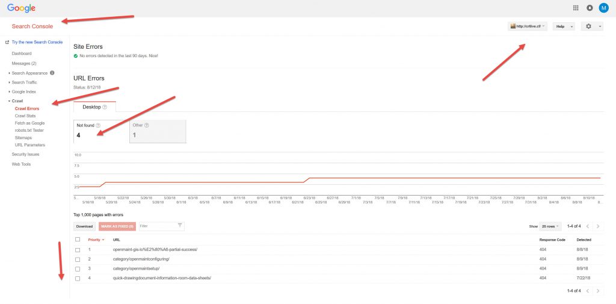The width and height of the screenshot is (616, 304).
Task: Open the settings gear menu
Action: pyautogui.click(x=591, y=26)
